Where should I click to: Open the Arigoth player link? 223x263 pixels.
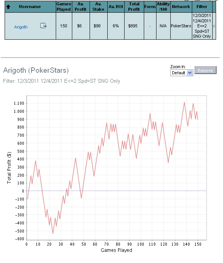click(21, 27)
